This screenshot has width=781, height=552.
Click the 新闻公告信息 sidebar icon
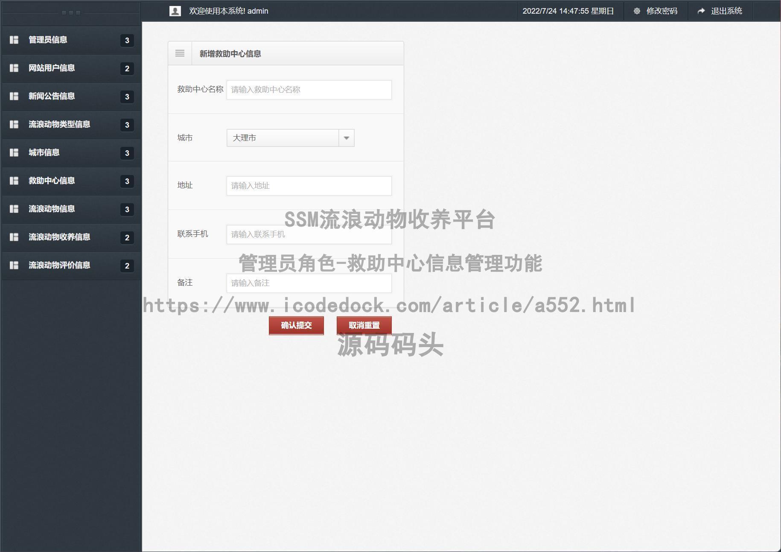point(14,96)
